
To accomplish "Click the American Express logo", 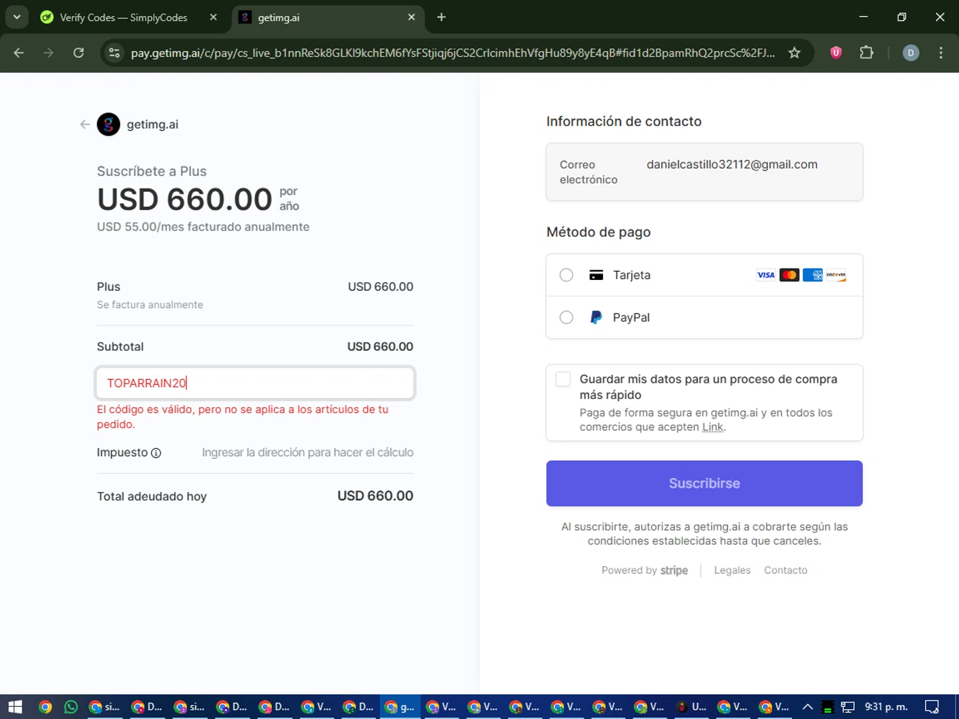I will coord(813,275).
